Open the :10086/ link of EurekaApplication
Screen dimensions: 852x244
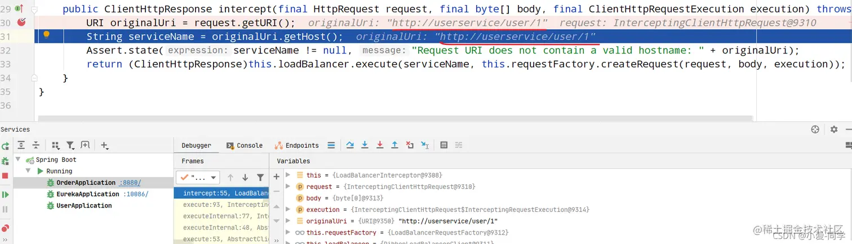point(136,194)
